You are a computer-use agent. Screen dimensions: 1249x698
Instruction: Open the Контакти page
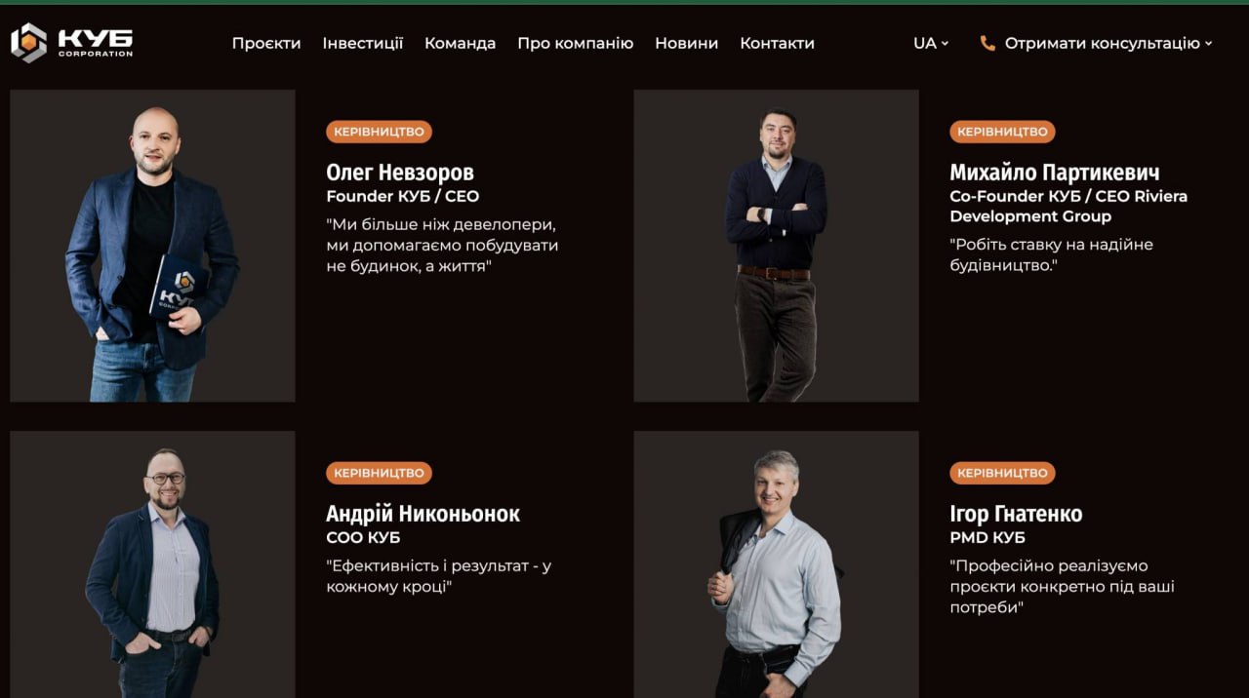(777, 43)
